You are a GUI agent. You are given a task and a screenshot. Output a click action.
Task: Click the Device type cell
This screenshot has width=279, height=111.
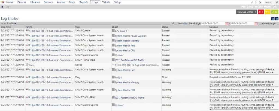79,65
